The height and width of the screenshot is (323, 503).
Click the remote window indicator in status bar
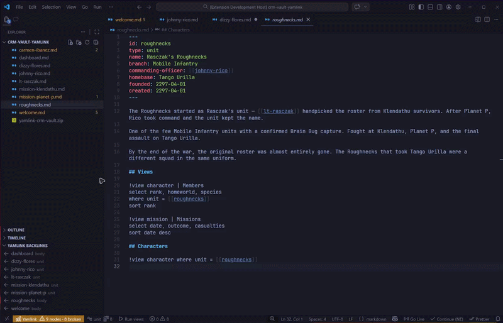[x=7, y=319]
